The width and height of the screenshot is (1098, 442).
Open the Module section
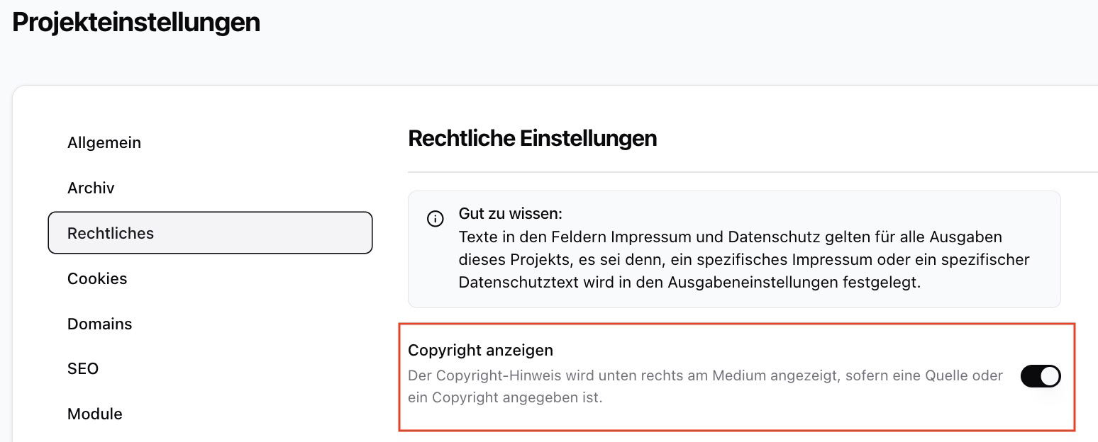point(95,414)
